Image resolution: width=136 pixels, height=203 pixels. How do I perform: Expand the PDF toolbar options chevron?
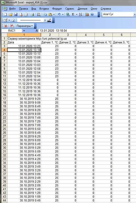35,26
